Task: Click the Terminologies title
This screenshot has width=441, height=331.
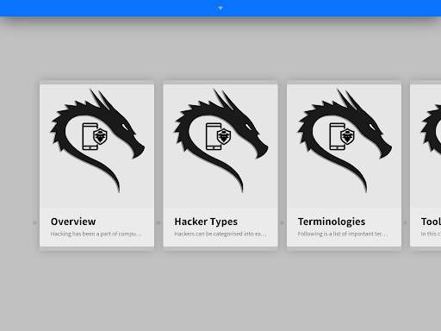Action: pos(332,222)
